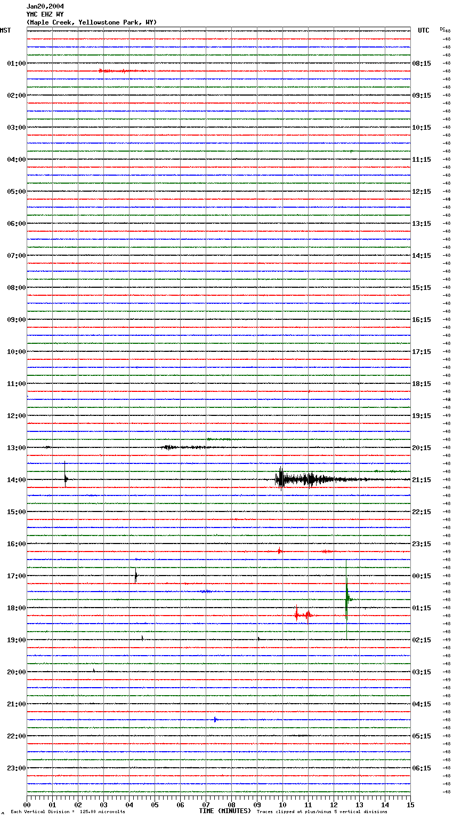The height and width of the screenshot is (819, 453).
Task: Click the black spike on the 17:00 trace
Action: (136, 576)
